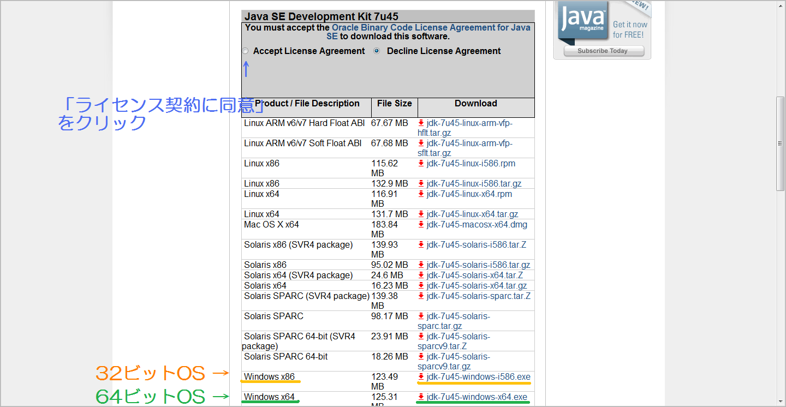This screenshot has width=786, height=407.
Task: Click the download arrow icon for jdk-7u45-linux-x64.tar.gz
Action: (421, 214)
